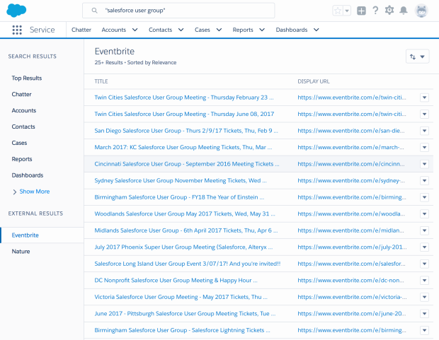Open the san-die... Eventbrite display URL
Screen dimensions: 439x340
[x=350, y=131]
